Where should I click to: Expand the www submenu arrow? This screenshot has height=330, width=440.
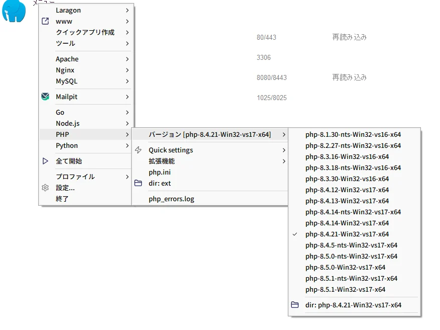pyautogui.click(x=128, y=21)
